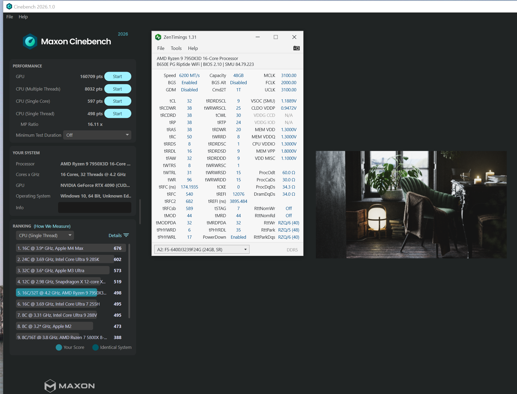Click the Cinebench title bar logo icon
The width and height of the screenshot is (517, 394).
pos(9,6)
